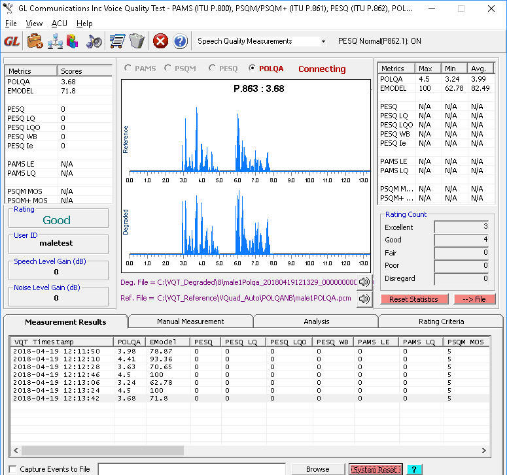This screenshot has width=507, height=475.
Task: Select result row 2018-04-19 12:13:42
Action: 250,398
